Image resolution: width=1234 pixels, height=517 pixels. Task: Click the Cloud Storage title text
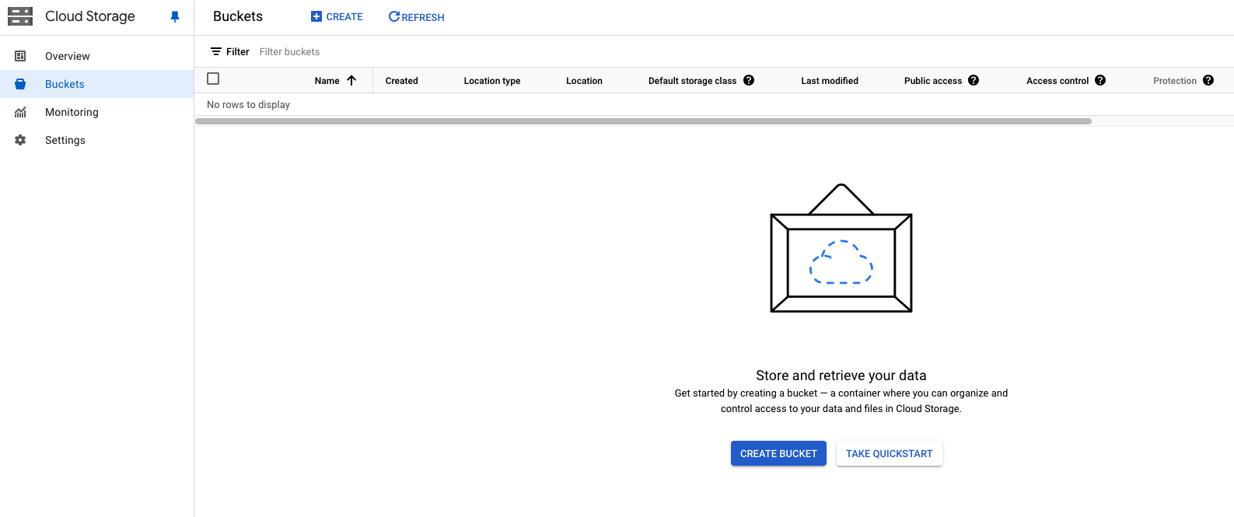90,16
